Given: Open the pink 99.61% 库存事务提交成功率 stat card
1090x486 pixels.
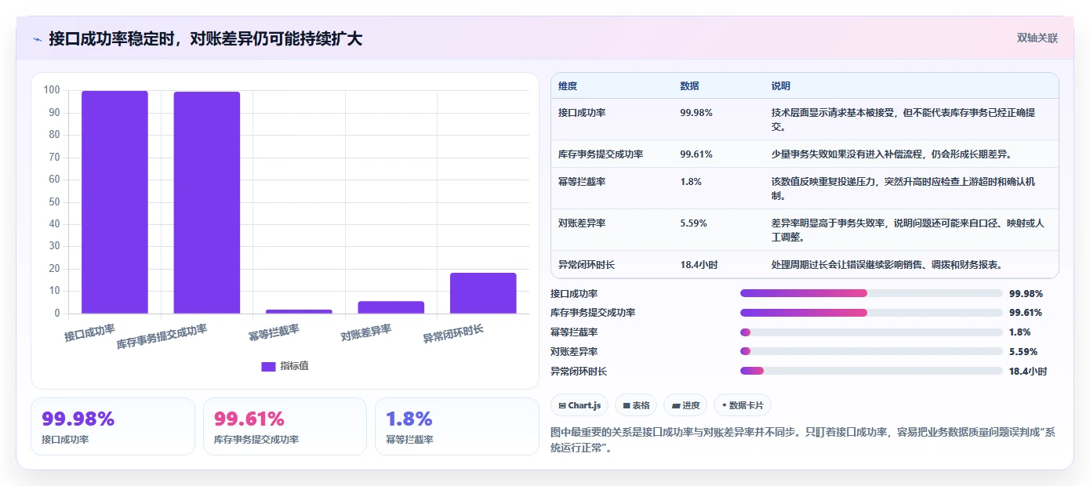Looking at the screenshot, I should click(x=285, y=426).
